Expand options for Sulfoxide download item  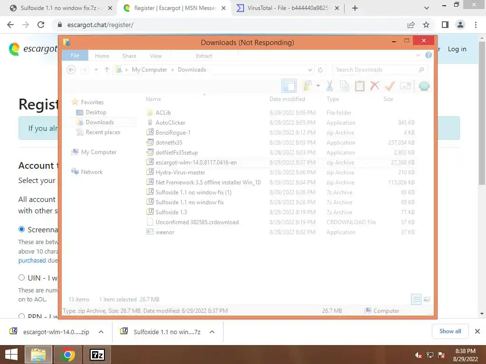click(x=212, y=332)
